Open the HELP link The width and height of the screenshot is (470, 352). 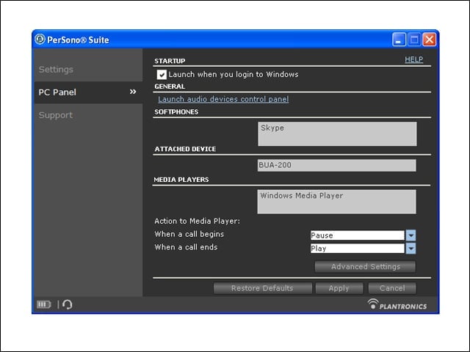(x=413, y=59)
